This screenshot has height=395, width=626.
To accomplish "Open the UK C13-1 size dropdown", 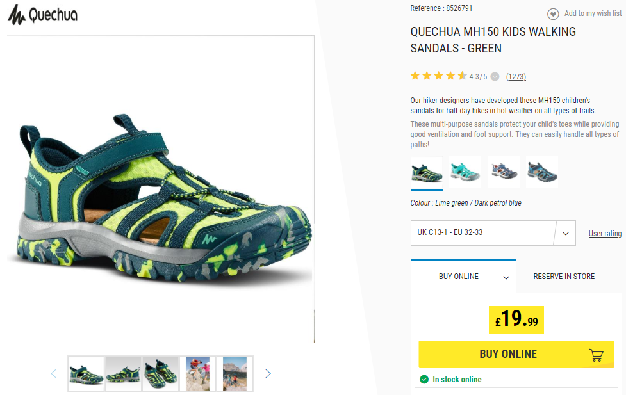I will coord(493,233).
